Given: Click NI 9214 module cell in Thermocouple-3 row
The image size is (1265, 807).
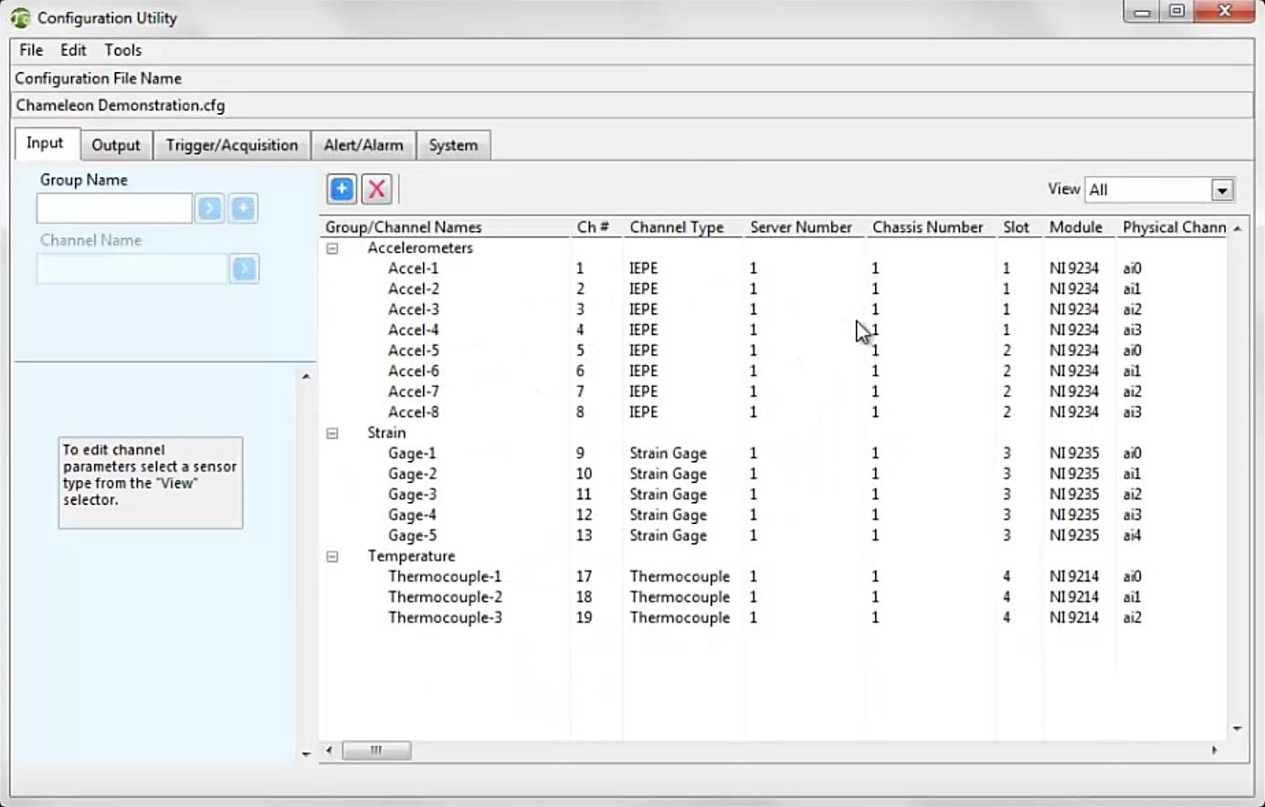Looking at the screenshot, I should click(1074, 618).
